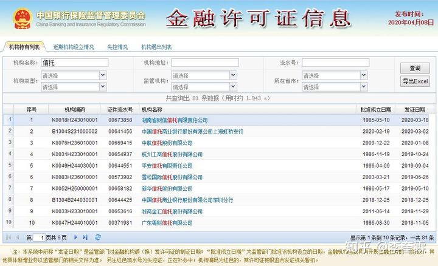The height and width of the screenshot is (266, 438).
Task: Focus the 流水号 input field
Action: pyautogui.click(x=335, y=63)
